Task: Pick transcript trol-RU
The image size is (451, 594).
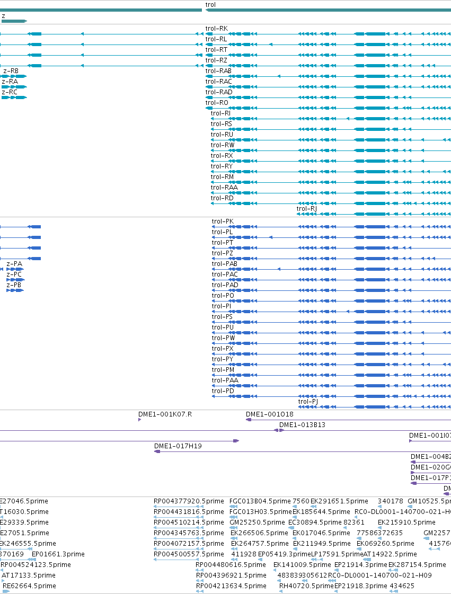Action: coord(222,135)
